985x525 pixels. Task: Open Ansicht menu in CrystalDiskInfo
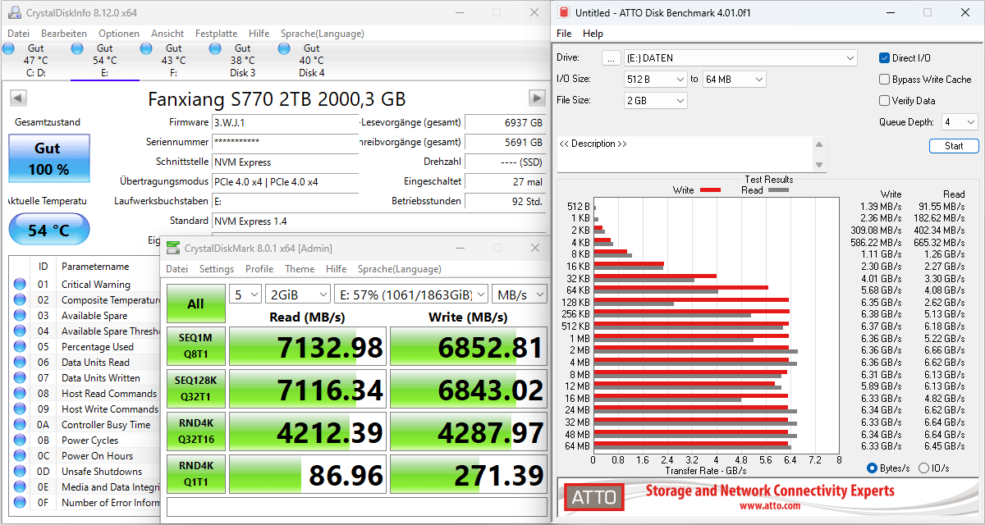167,34
